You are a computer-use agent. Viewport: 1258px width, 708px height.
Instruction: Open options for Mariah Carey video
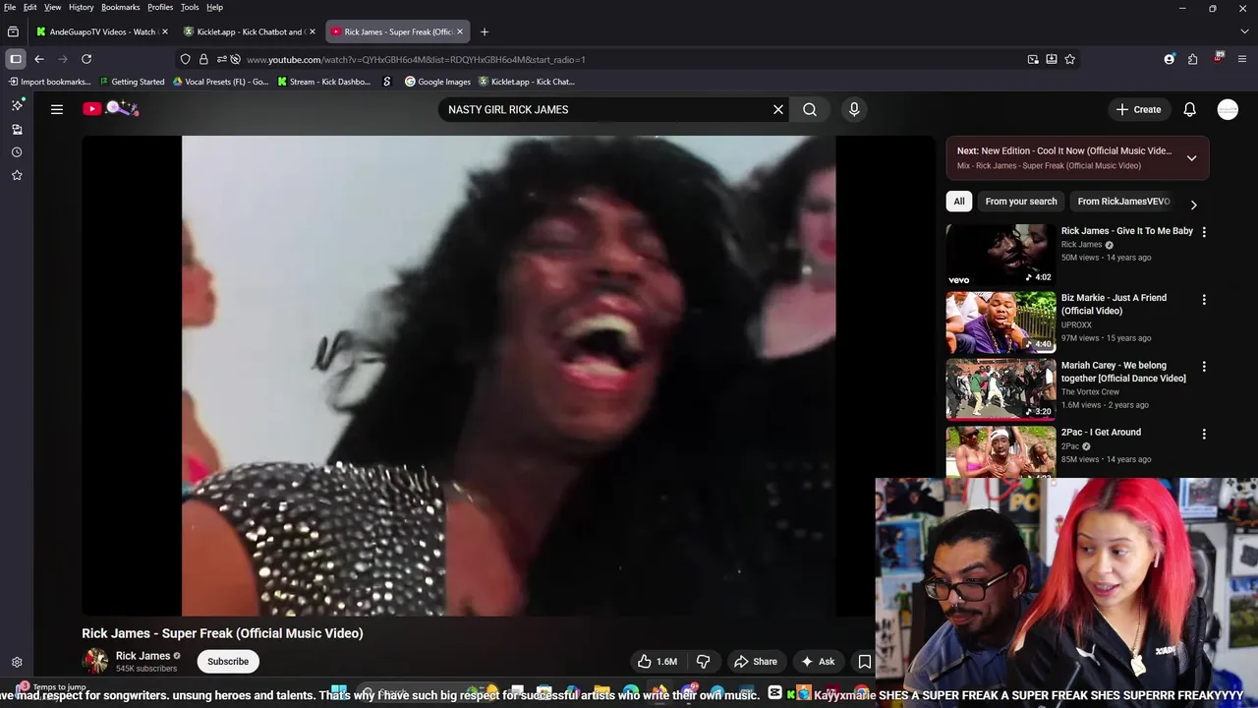pyautogui.click(x=1204, y=366)
